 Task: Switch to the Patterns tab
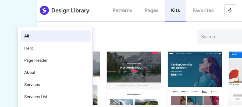[122, 11]
